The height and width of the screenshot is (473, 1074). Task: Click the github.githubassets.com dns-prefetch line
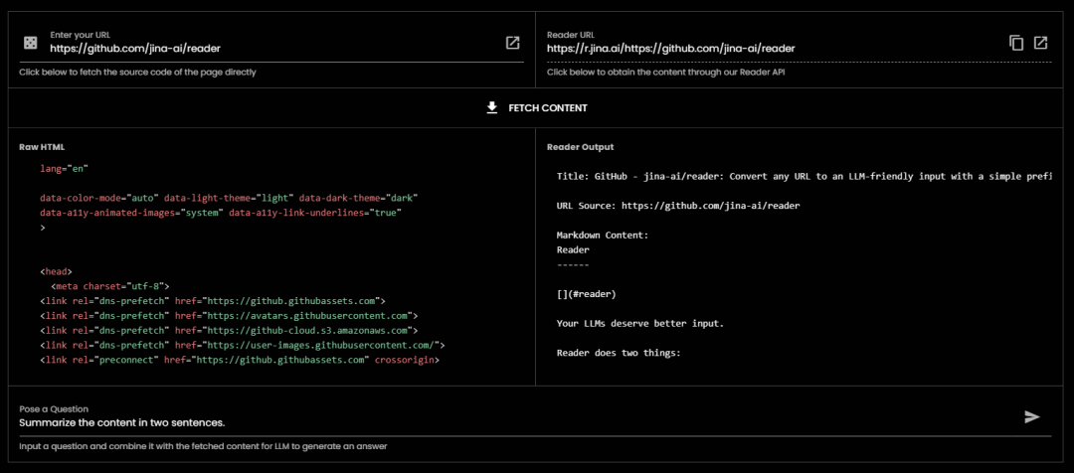213,301
